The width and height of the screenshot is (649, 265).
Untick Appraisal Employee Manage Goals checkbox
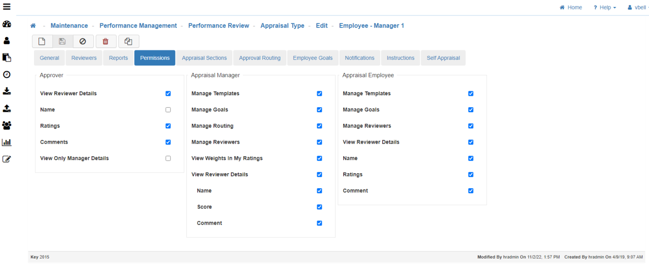click(x=471, y=110)
